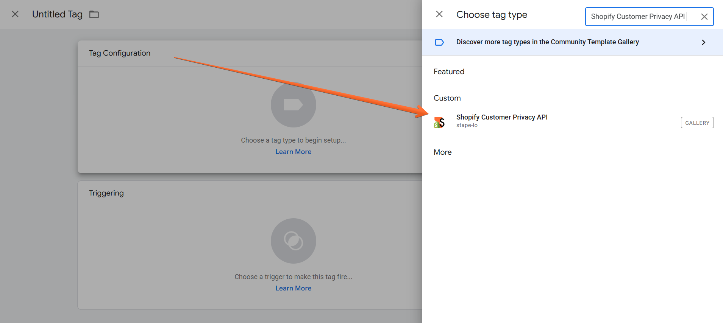Open Learn More under triggering
723x323 pixels.
pyautogui.click(x=294, y=288)
